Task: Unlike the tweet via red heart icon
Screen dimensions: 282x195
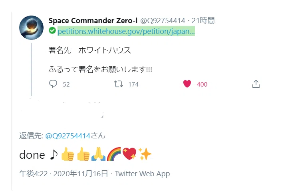Action: (187, 84)
